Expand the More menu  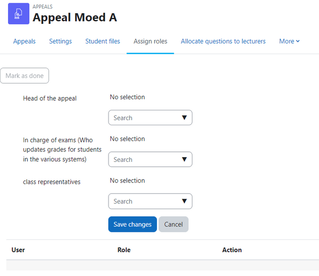pyautogui.click(x=289, y=41)
